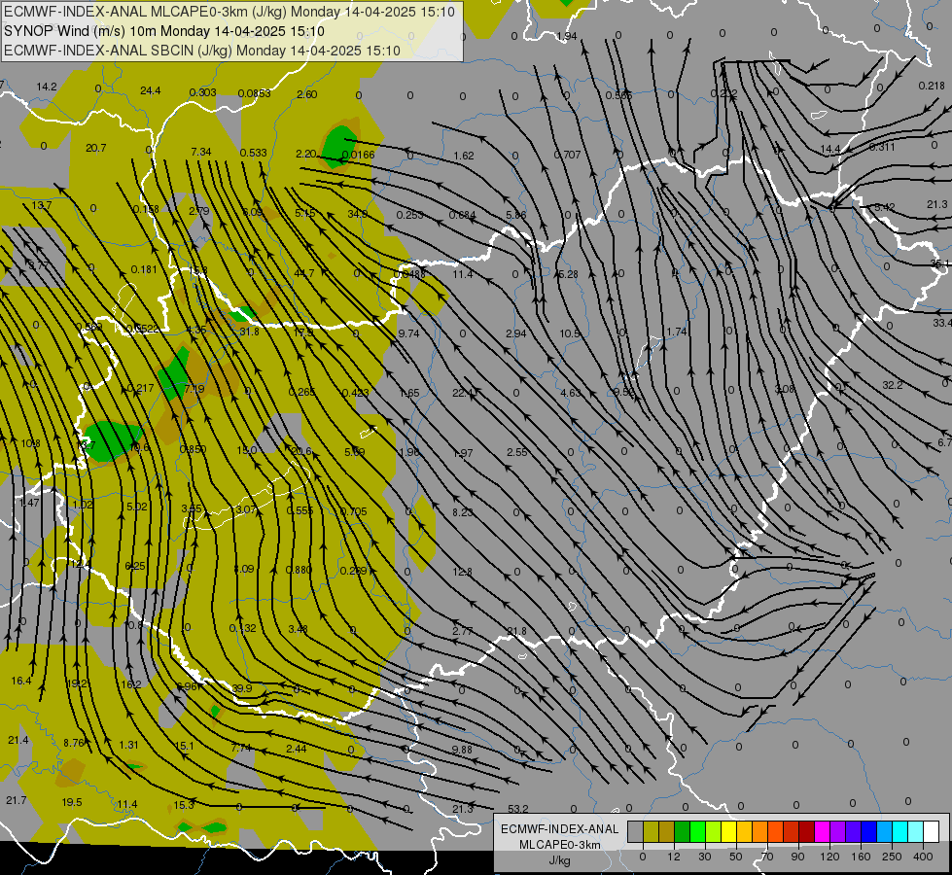Select the vermilion red swatch before 90
The height and width of the screenshot is (875, 952).
pos(792,831)
